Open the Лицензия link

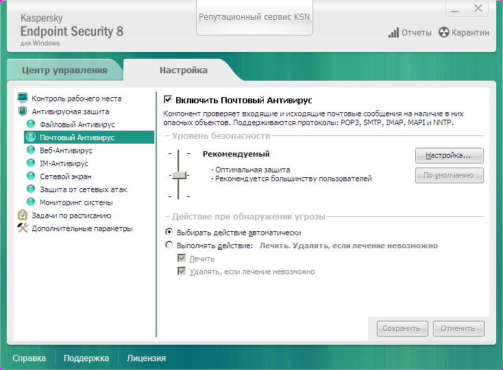pos(146,358)
